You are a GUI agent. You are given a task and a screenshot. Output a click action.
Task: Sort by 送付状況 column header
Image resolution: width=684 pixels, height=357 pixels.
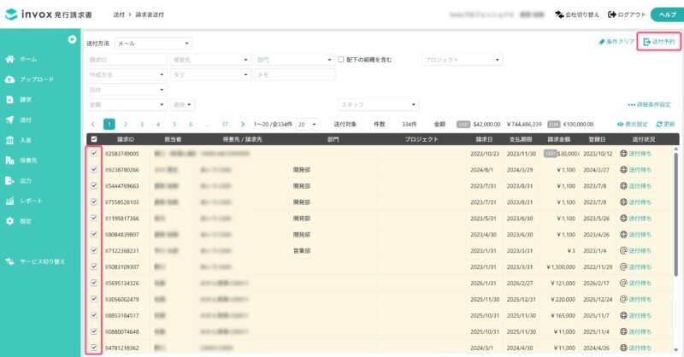(x=644, y=139)
